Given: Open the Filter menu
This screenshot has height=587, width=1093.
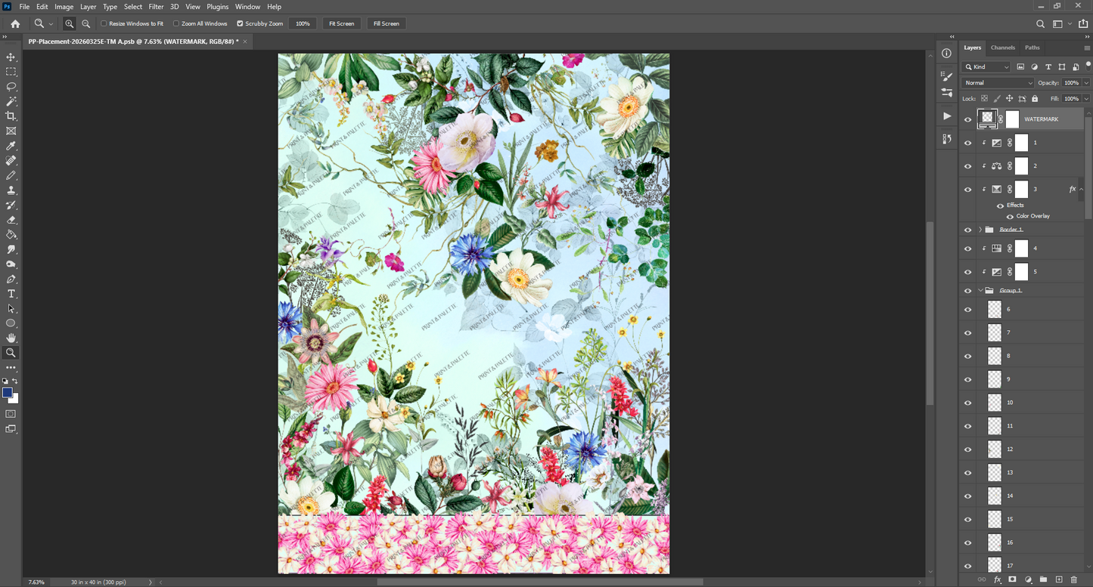Looking at the screenshot, I should pos(156,7).
